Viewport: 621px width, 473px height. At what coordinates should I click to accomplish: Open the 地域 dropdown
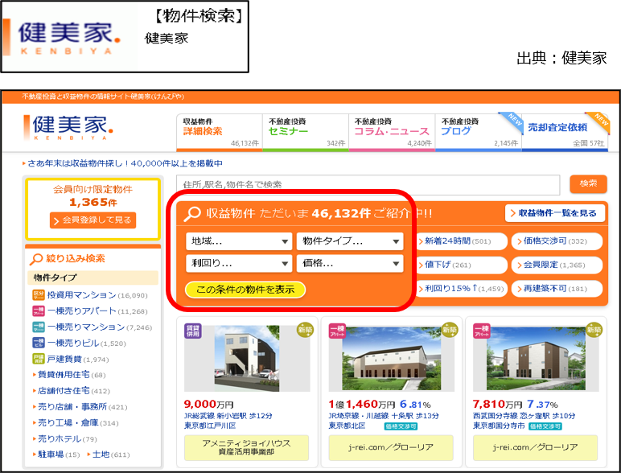tap(239, 241)
